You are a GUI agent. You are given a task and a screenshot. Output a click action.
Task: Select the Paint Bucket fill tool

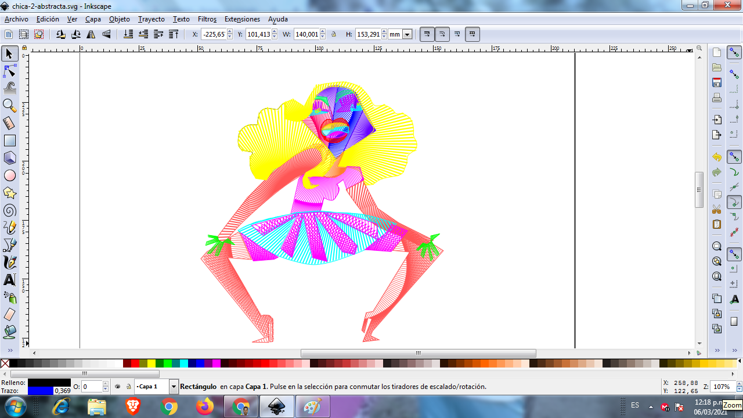(x=9, y=332)
